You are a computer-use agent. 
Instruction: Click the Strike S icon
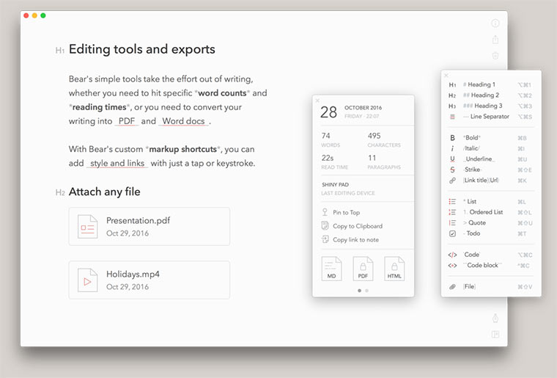(452, 170)
